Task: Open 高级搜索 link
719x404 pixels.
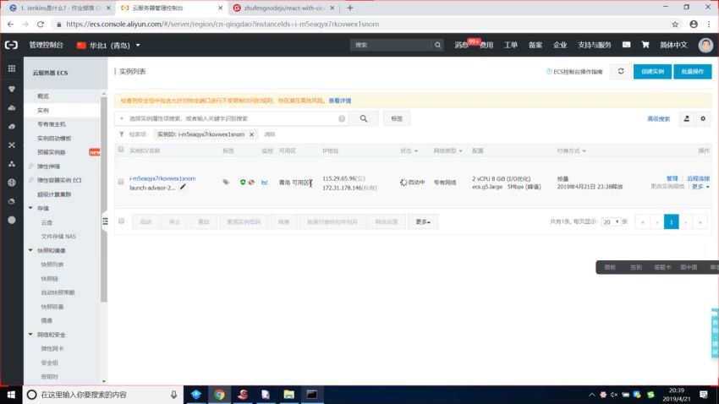Action: click(658, 118)
